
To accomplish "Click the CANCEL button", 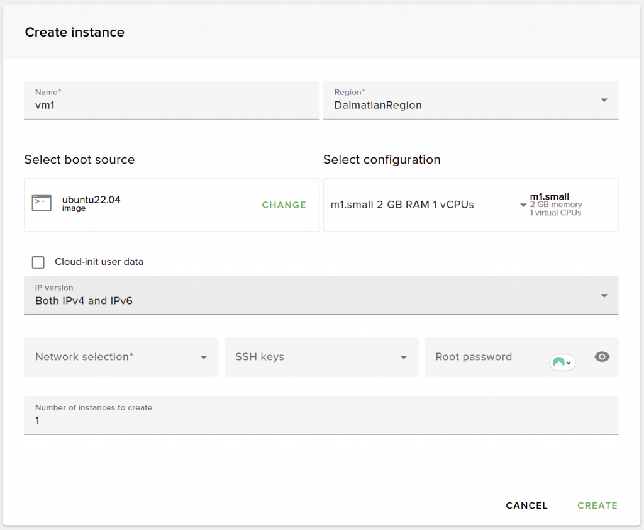I will pos(526,505).
